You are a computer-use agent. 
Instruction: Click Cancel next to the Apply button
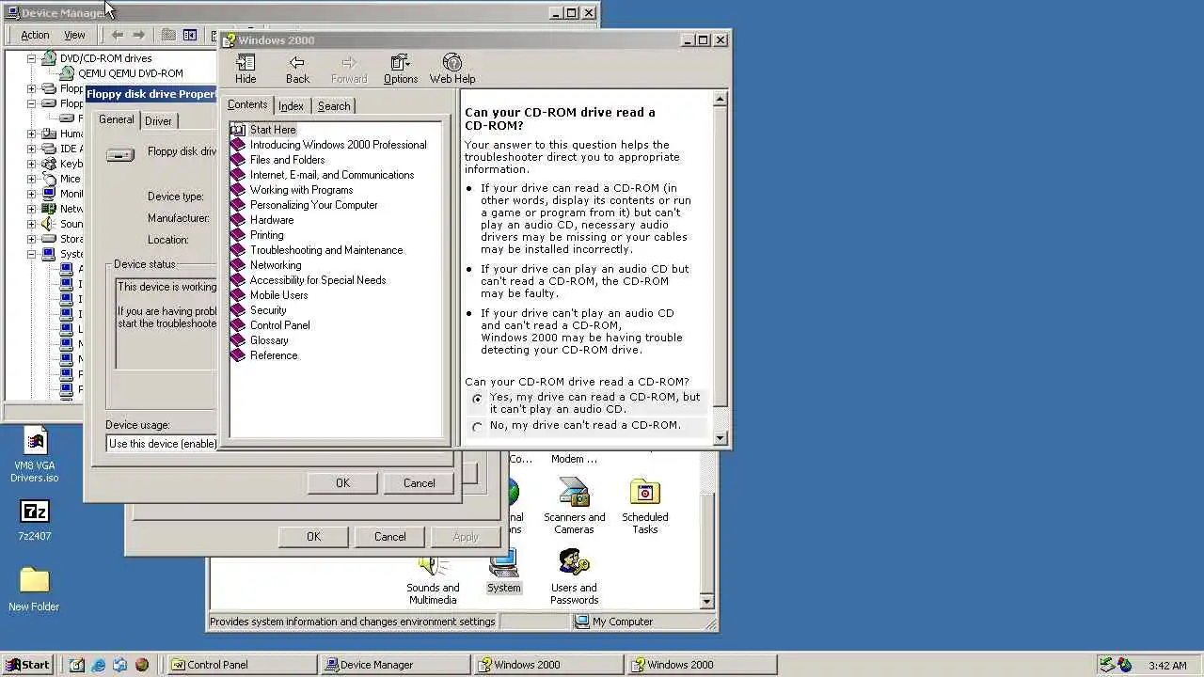click(x=389, y=537)
